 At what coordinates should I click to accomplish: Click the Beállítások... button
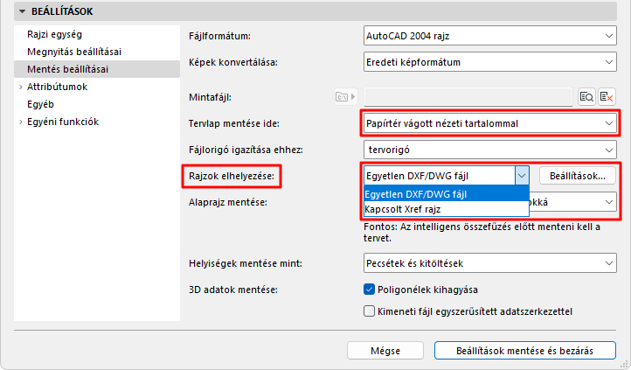(577, 176)
